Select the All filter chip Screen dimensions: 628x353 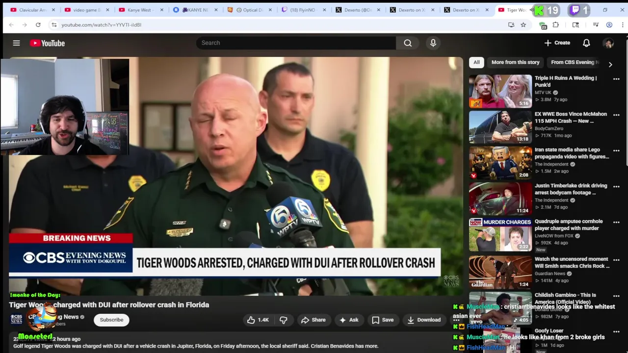(x=476, y=62)
